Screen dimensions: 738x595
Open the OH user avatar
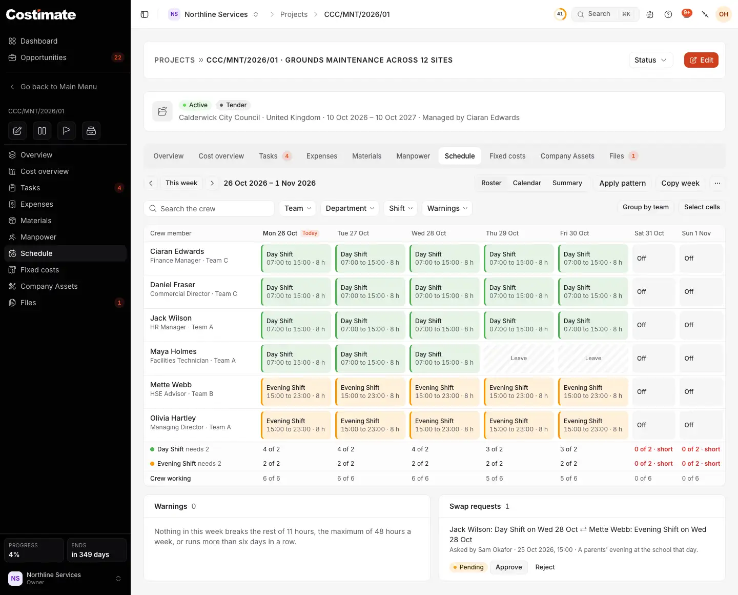coord(724,14)
